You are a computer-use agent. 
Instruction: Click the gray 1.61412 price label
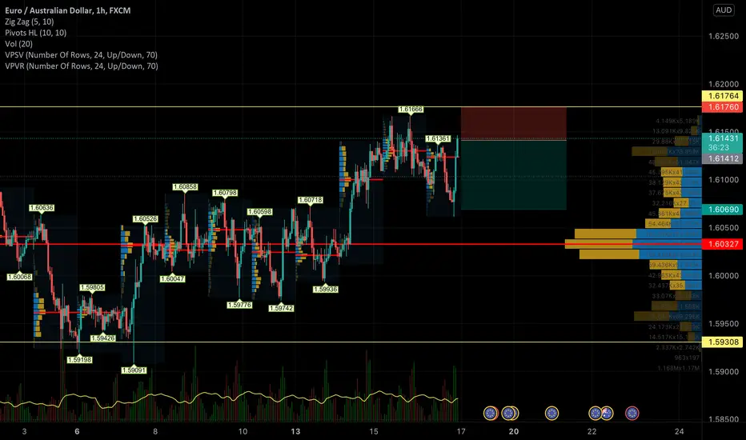(723, 159)
